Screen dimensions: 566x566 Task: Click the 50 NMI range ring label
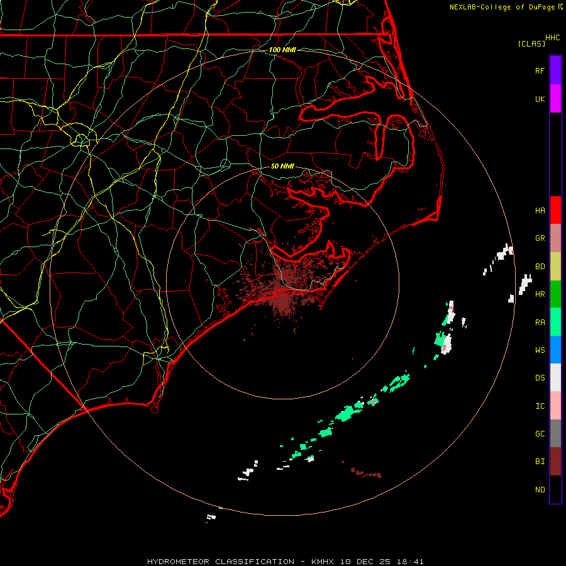pos(282,166)
